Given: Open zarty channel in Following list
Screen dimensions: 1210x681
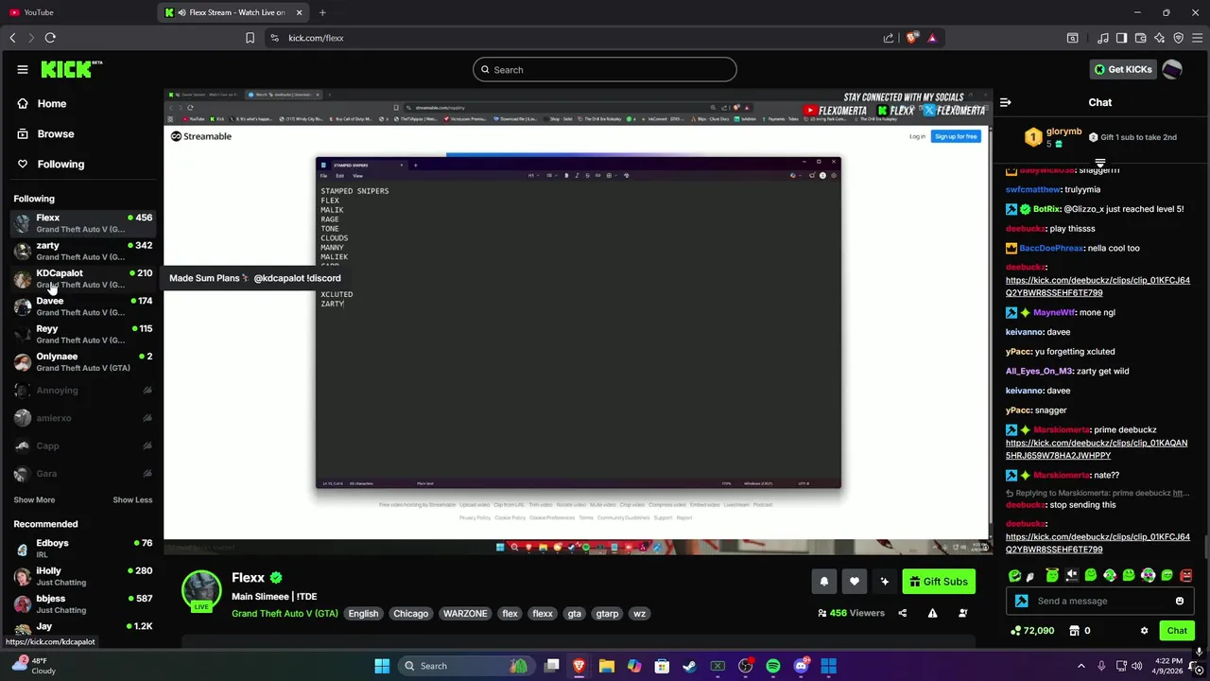Looking at the screenshot, I should point(83,251).
